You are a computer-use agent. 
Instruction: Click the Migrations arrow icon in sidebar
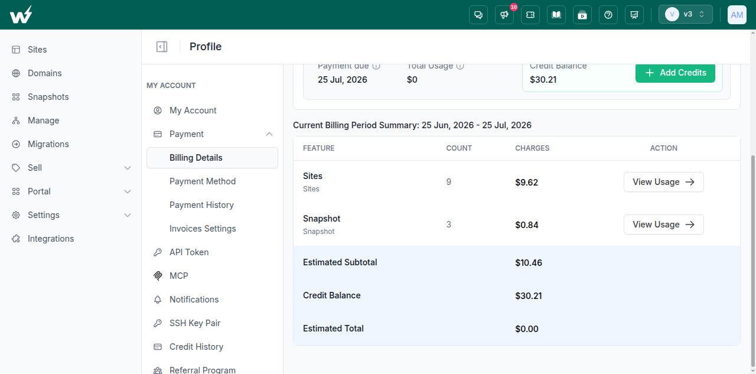16,144
